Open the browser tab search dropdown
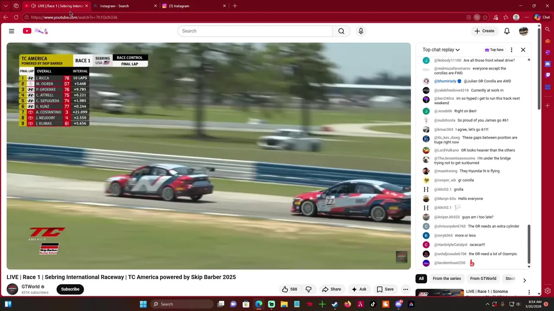Viewport: 554px width, 311px height. [6, 6]
